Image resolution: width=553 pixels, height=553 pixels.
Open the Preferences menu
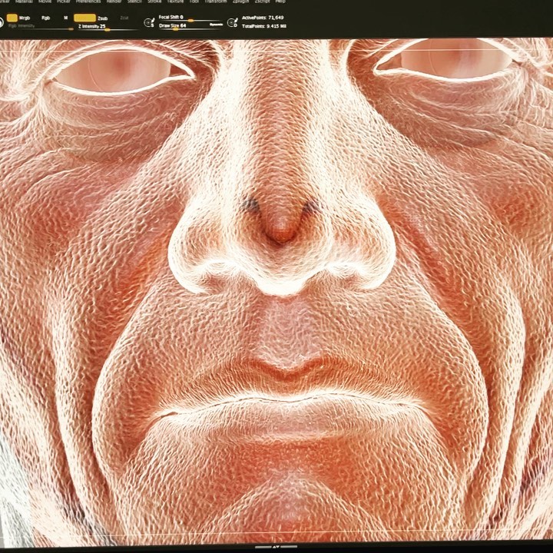coord(88,2)
